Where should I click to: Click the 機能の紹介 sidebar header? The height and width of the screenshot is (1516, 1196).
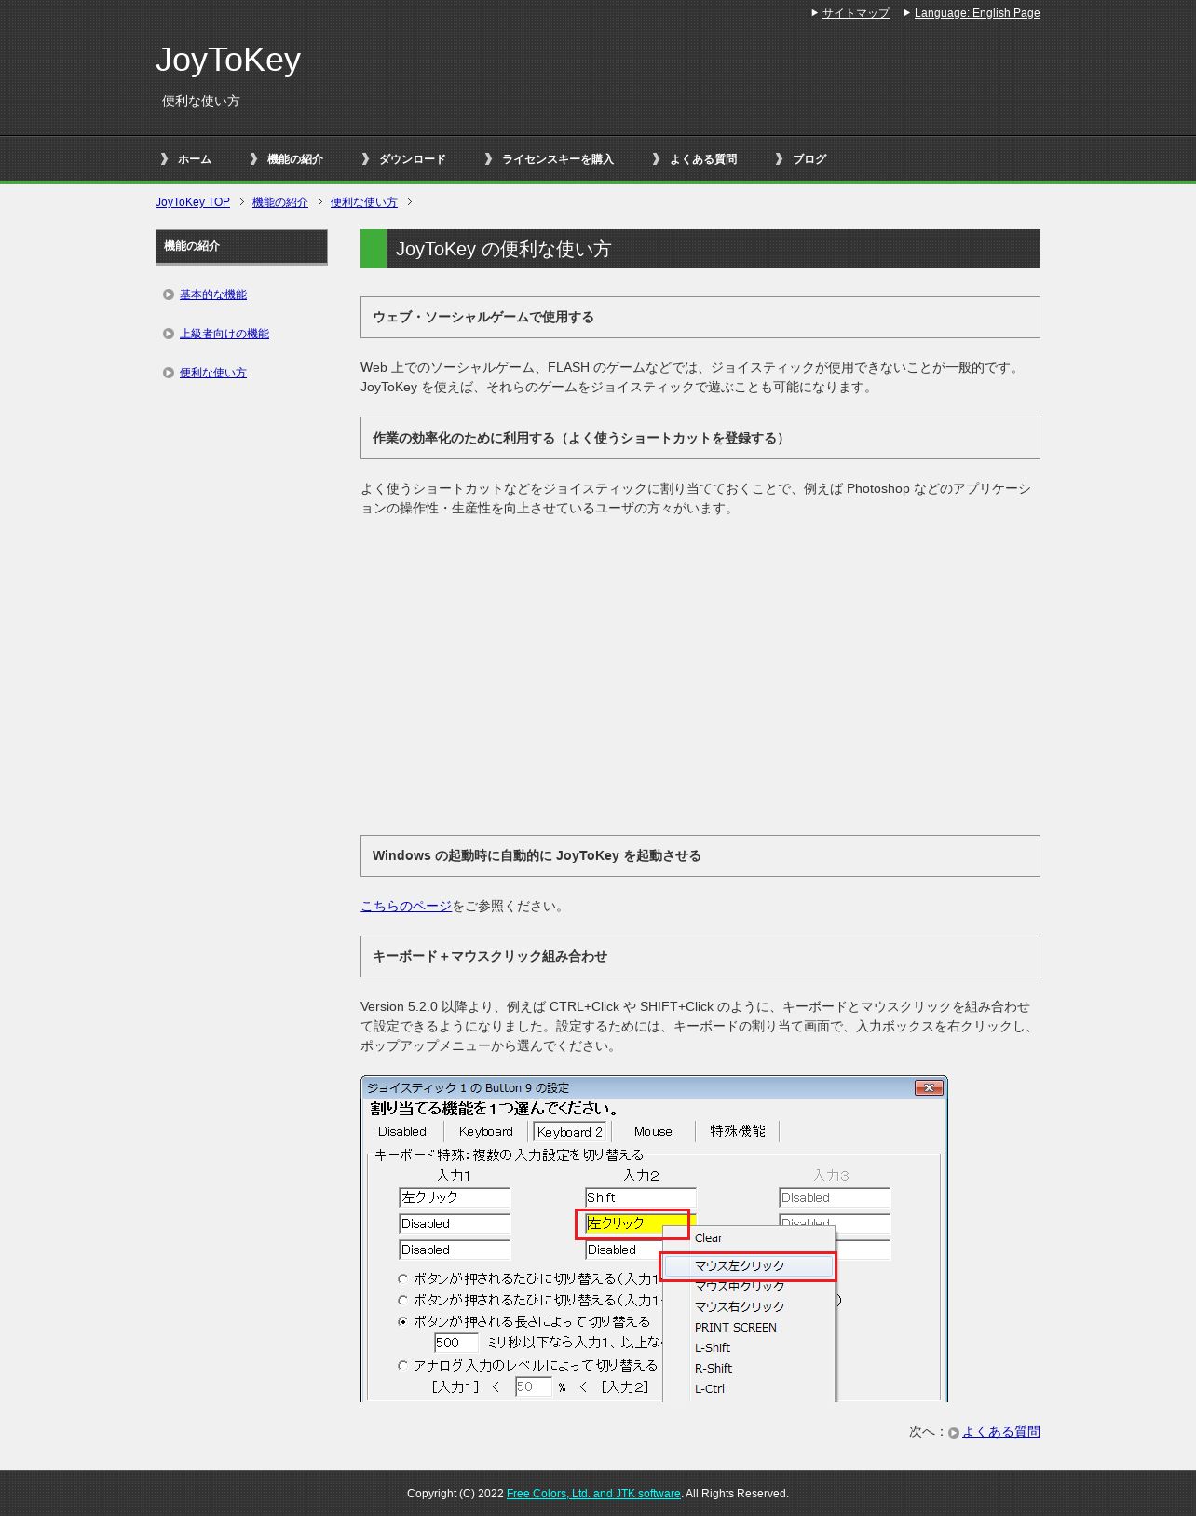click(241, 247)
